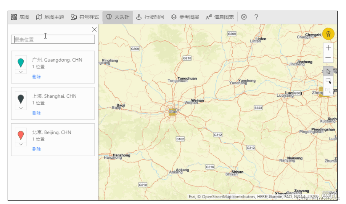The height and width of the screenshot is (204, 346).
Task: Open the 信息图表 infographics tool
Action: coord(220,17)
